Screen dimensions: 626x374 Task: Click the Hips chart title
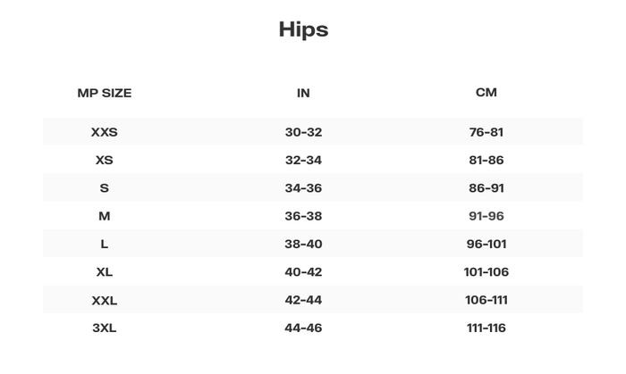[x=303, y=29]
